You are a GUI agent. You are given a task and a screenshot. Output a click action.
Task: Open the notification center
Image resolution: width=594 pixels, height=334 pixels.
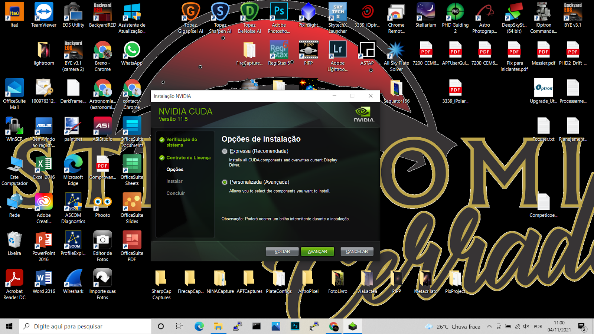[582, 327]
